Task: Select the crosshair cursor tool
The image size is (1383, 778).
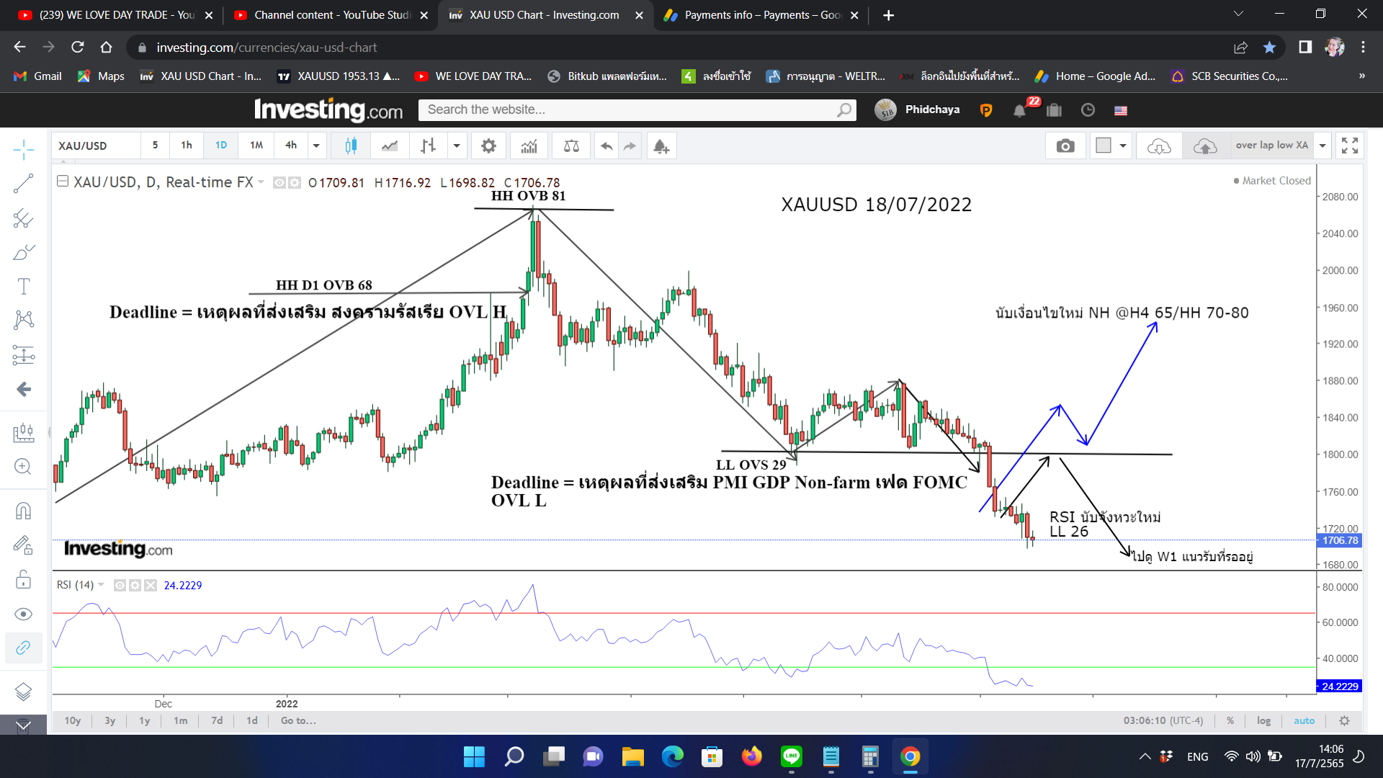Action: 23,150
